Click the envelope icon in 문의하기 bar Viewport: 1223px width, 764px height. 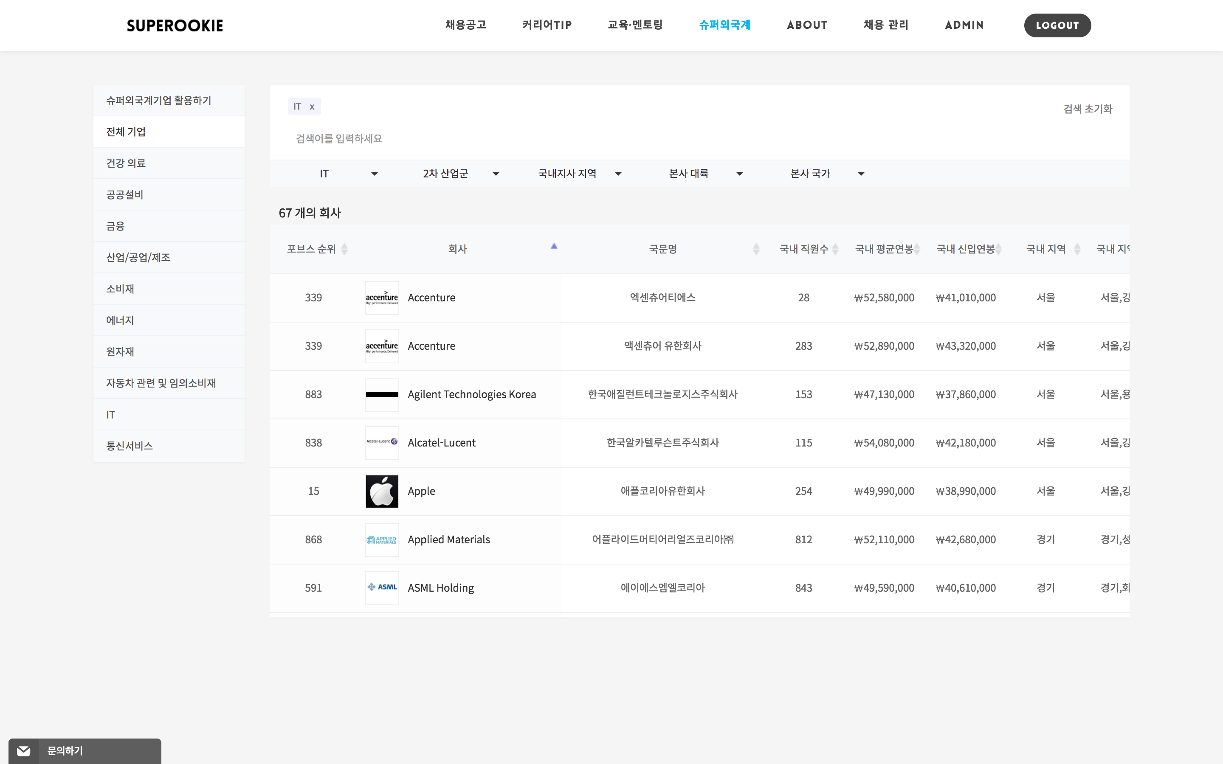pyautogui.click(x=23, y=751)
